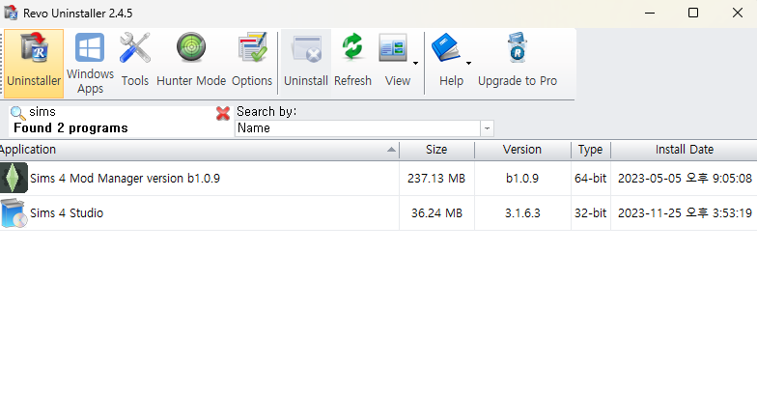This screenshot has width=757, height=394.
Task: Expand the Help dropdown arrow
Action: (x=468, y=64)
